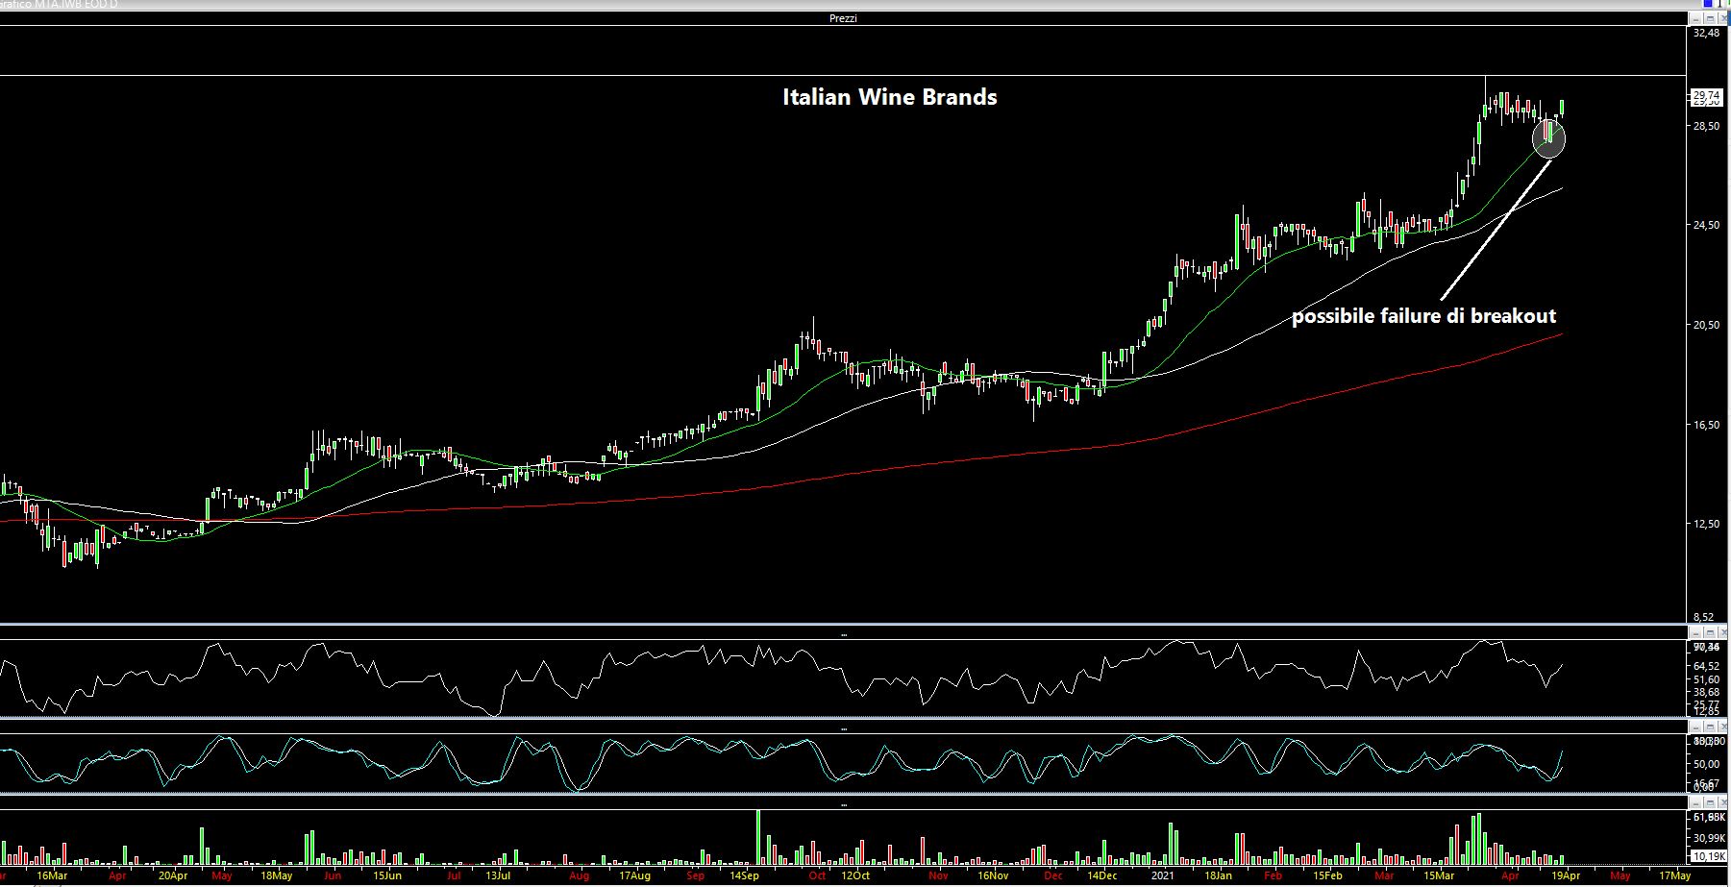The height and width of the screenshot is (887, 1731).
Task: Minimize the volume histogram panel
Action: (1696, 802)
